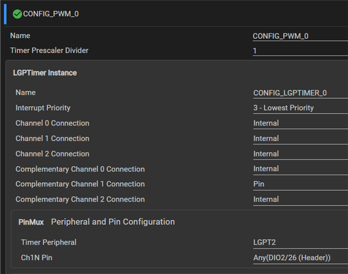Change Complementary Channel 1 Connection from Pin

(x=301, y=184)
